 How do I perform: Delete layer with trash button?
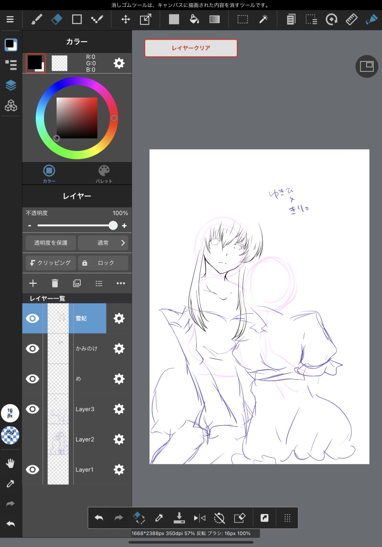pos(55,283)
